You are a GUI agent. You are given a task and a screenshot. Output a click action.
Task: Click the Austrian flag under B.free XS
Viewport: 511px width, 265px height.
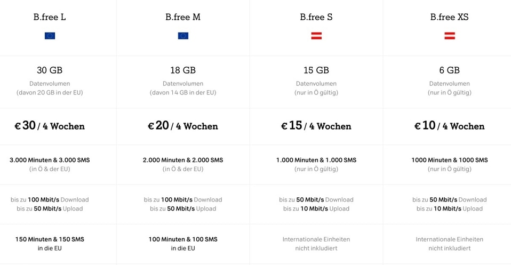point(450,36)
